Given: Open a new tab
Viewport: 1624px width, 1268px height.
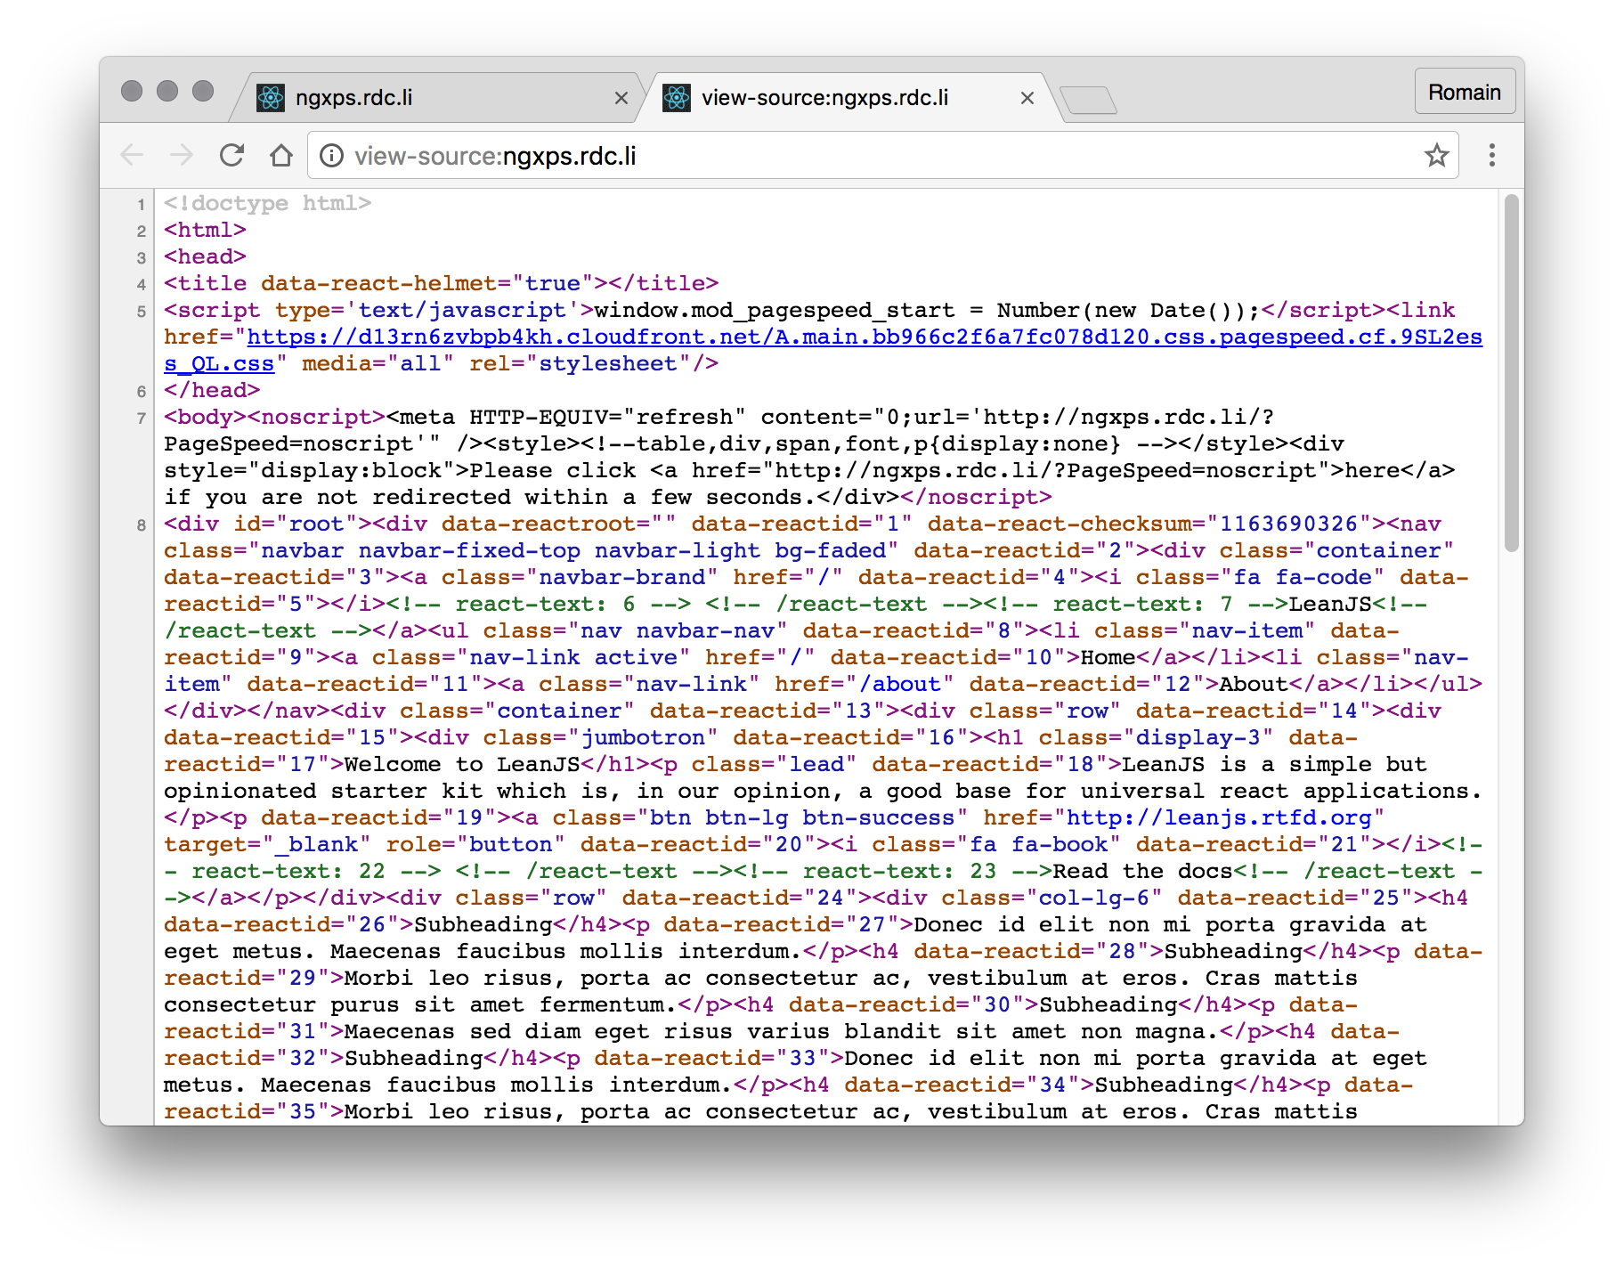Looking at the screenshot, I should [x=1088, y=100].
